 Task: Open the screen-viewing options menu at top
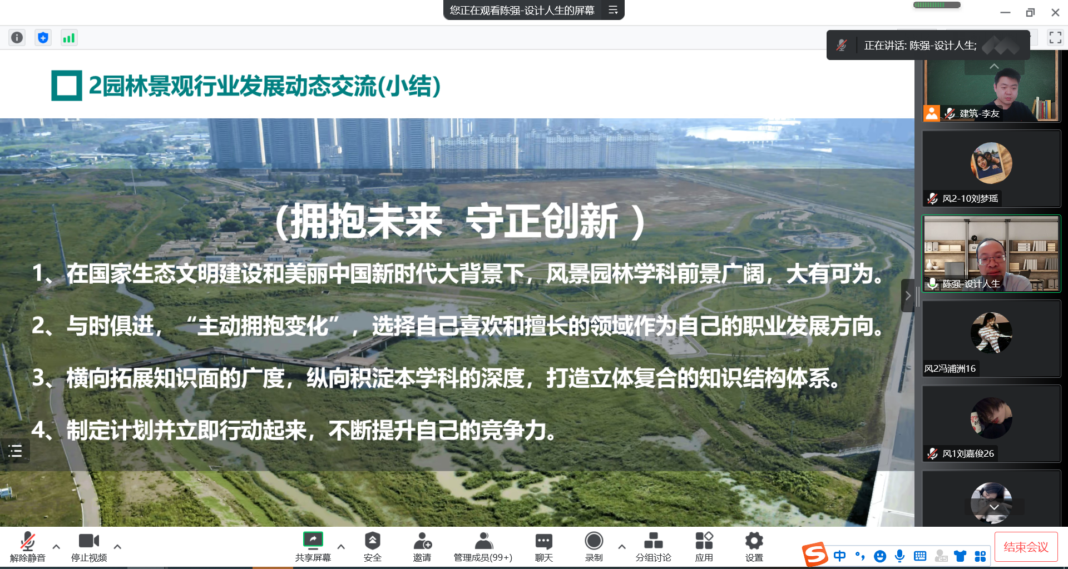pyautogui.click(x=613, y=10)
